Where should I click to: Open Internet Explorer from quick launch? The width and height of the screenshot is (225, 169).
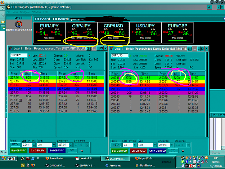pyautogui.click(x=33, y=159)
